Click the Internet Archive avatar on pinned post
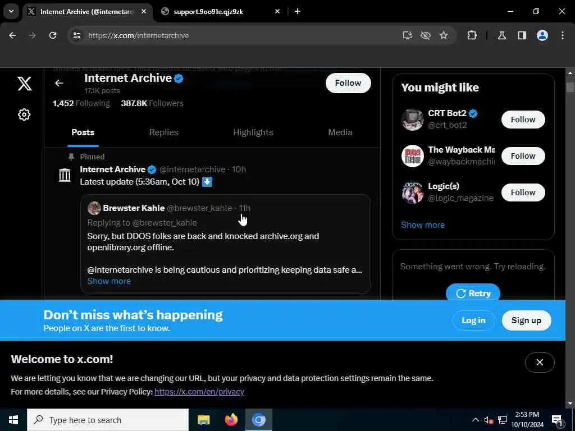The image size is (575, 431). (x=65, y=175)
